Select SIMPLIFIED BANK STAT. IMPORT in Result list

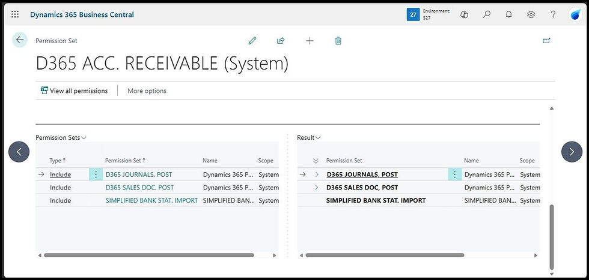pos(376,200)
